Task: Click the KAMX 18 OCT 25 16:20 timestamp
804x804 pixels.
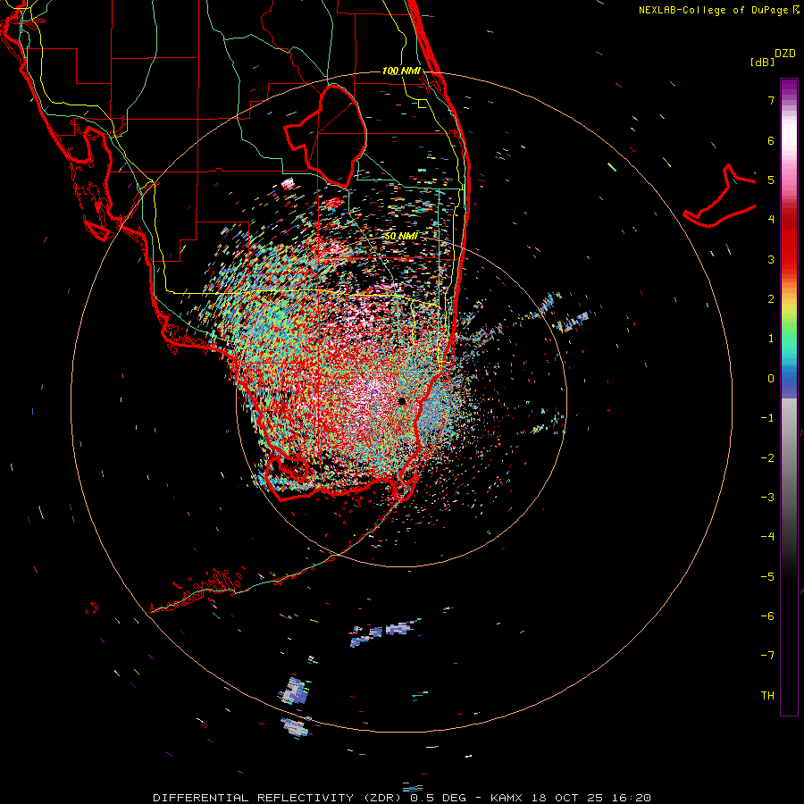Action: coord(571,798)
